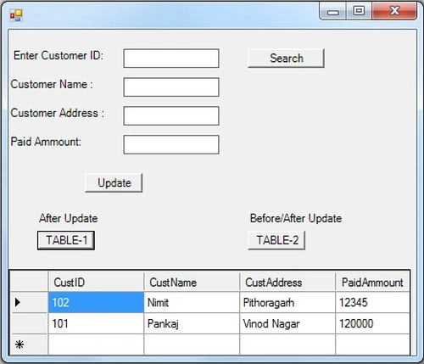Screen dimensions: 424x364
Task: Show TABLE-2 data
Action: [276, 240]
